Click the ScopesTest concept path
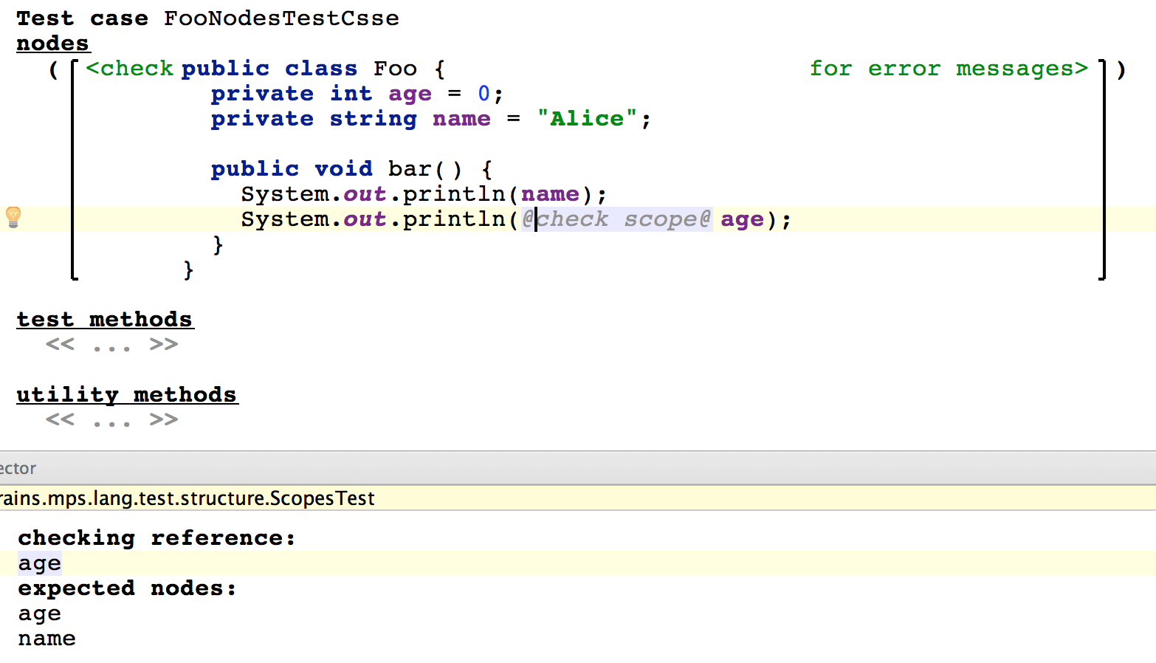The image size is (1156, 663). (187, 498)
